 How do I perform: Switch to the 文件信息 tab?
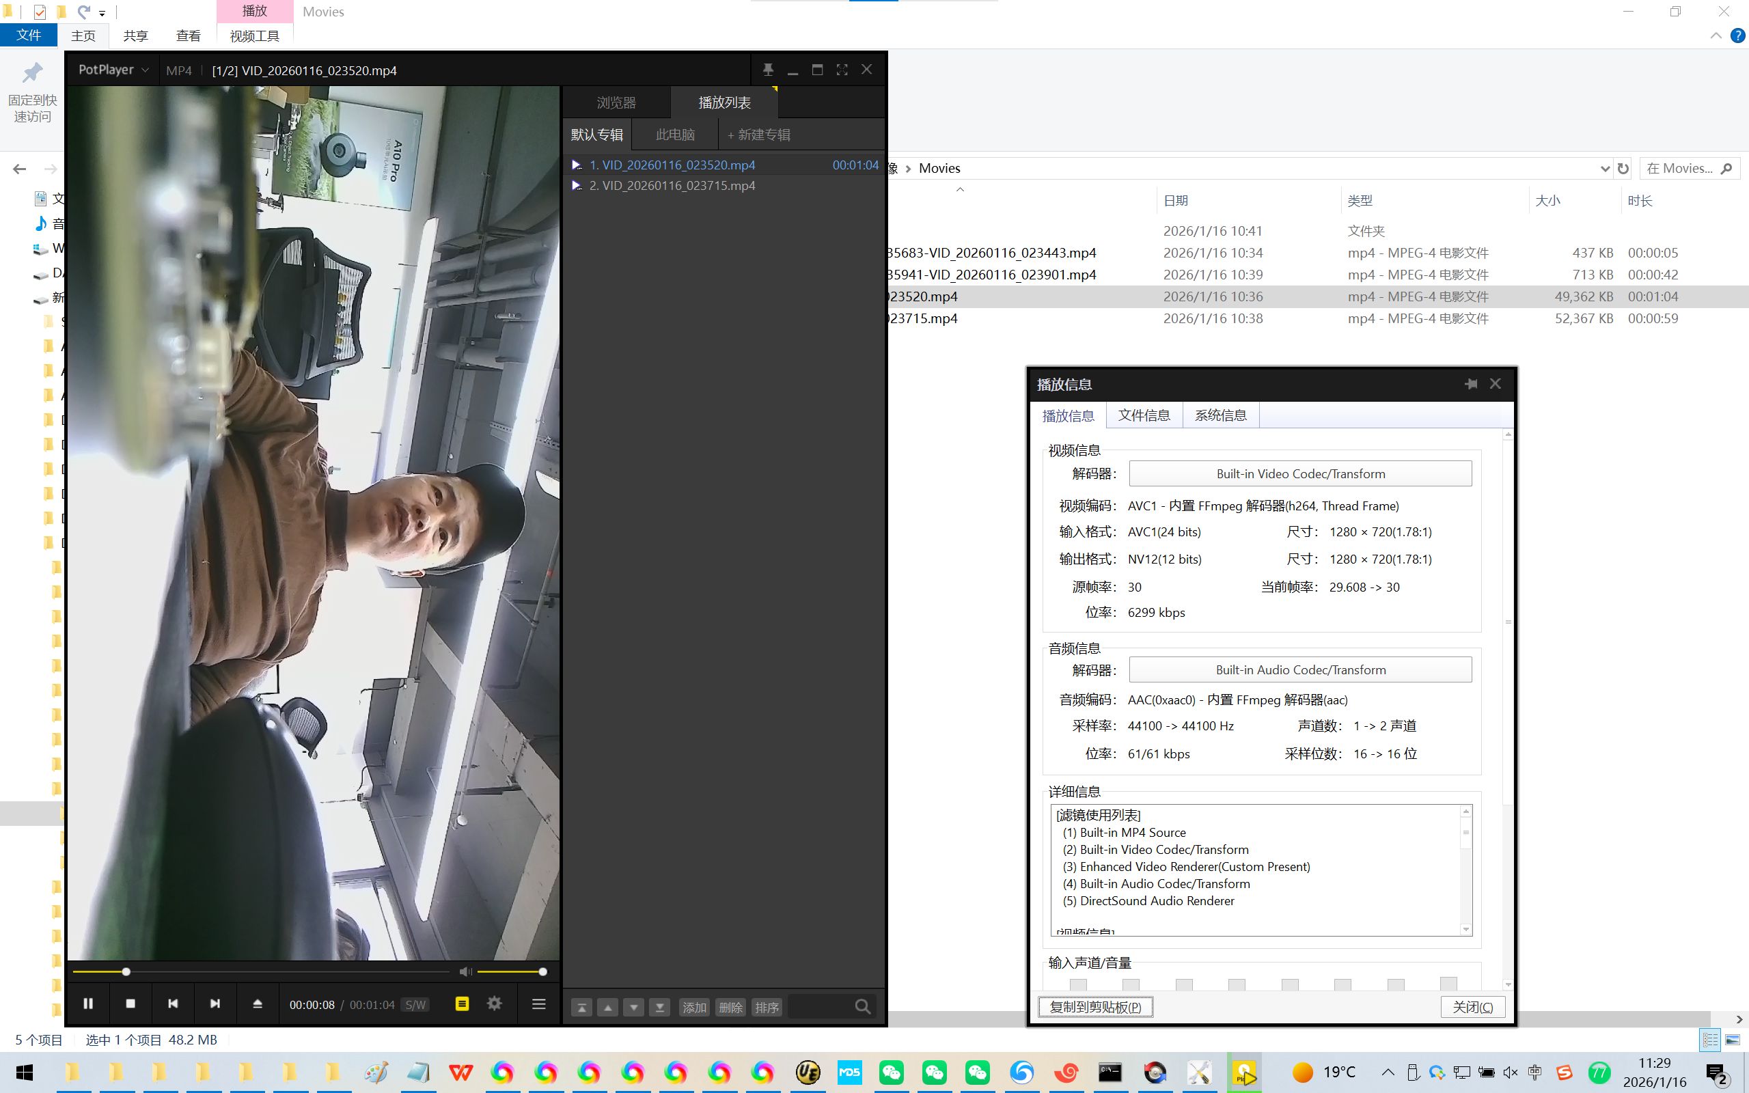point(1144,415)
